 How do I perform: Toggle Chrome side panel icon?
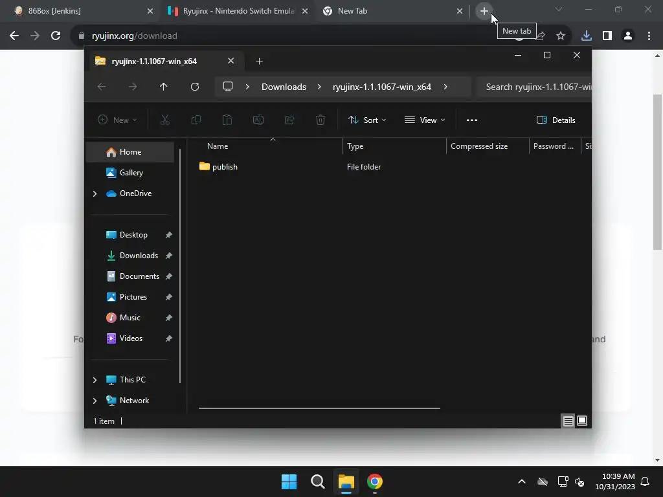click(x=607, y=36)
